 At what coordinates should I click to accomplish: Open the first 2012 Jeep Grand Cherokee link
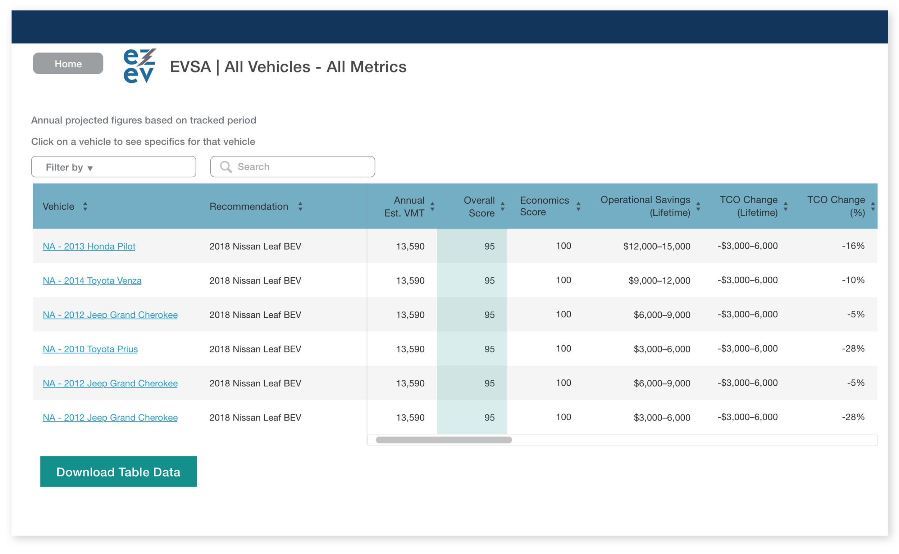coord(110,315)
